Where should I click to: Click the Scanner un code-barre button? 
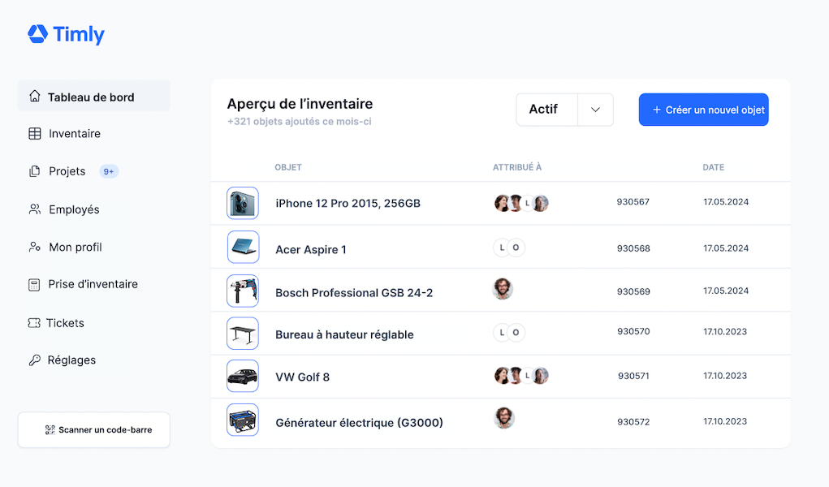pos(93,429)
